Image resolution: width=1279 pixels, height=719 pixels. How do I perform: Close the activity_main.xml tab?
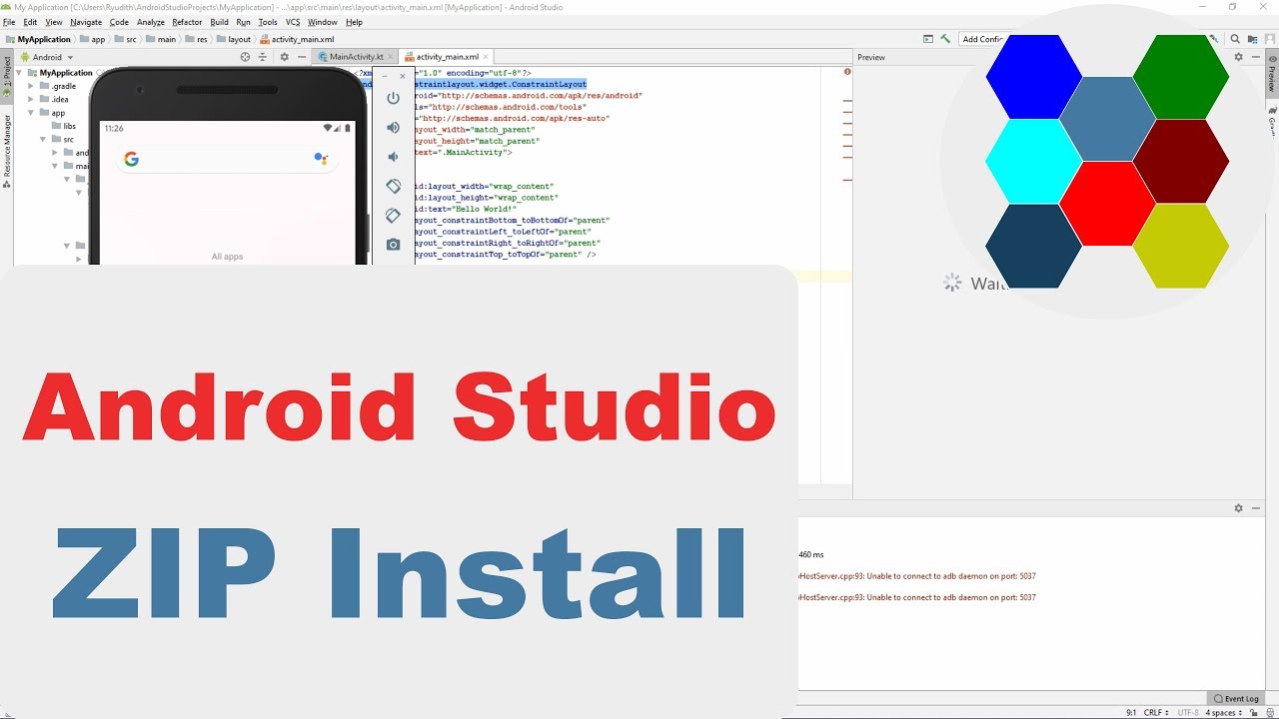coord(485,57)
